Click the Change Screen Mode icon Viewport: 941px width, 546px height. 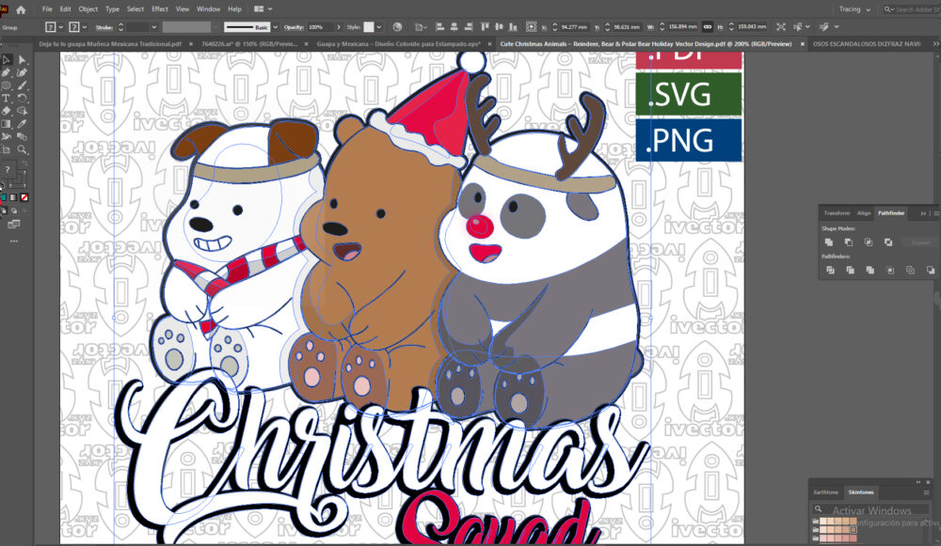coord(14,225)
